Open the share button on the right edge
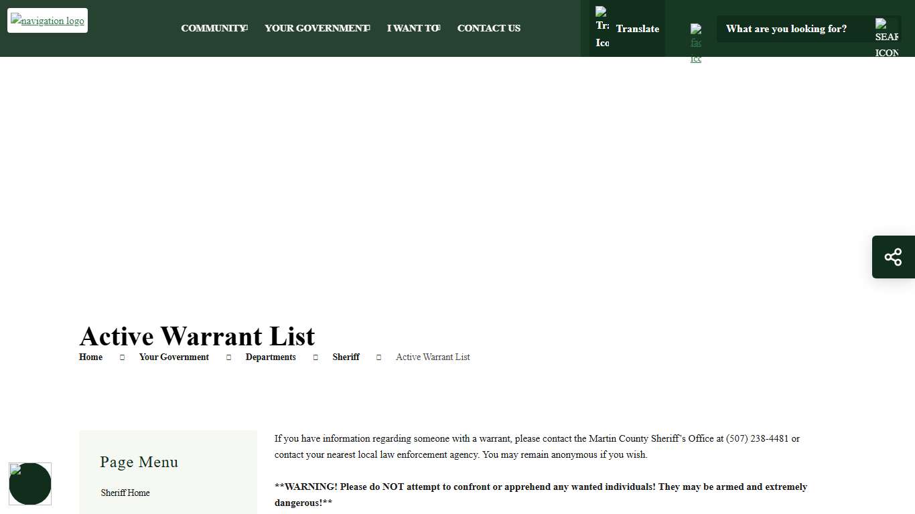Screen dimensions: 915x514 [893, 257]
